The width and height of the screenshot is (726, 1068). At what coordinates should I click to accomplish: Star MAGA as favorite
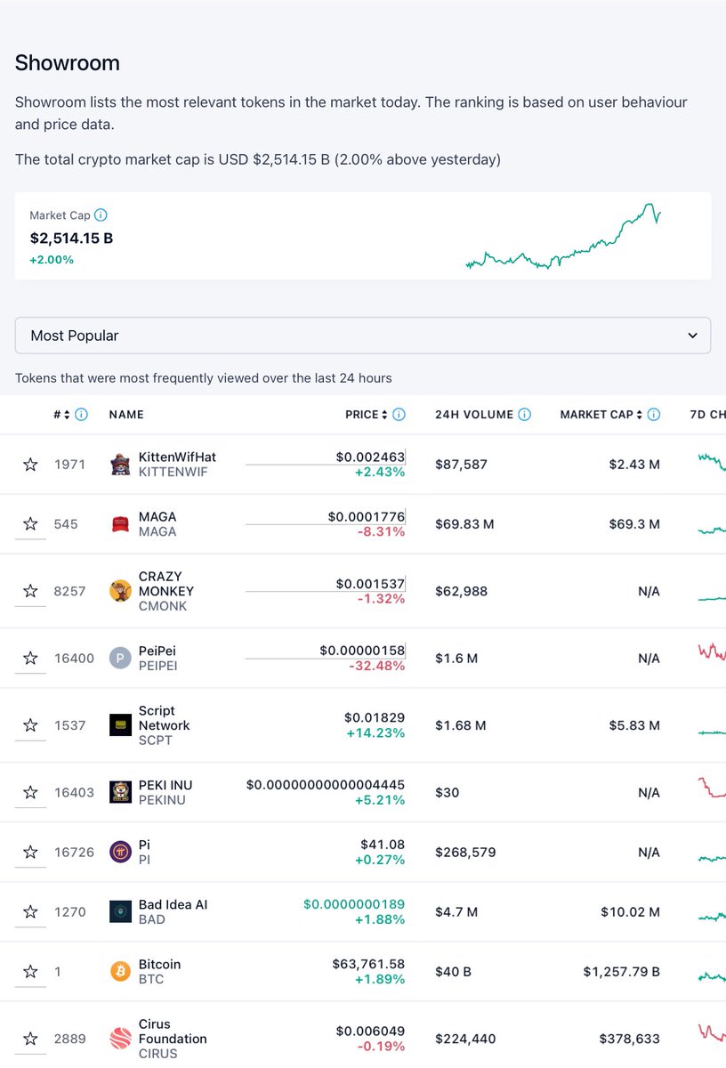coord(30,524)
